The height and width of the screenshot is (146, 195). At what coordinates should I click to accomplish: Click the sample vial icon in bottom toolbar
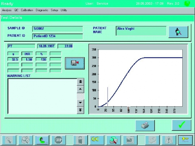80,140
